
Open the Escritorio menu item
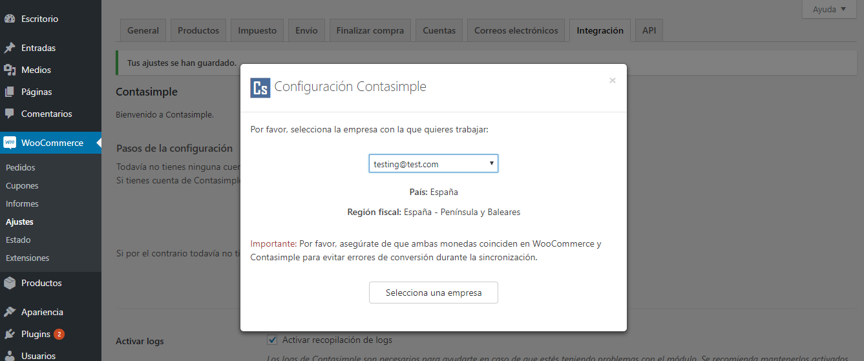tap(50, 19)
